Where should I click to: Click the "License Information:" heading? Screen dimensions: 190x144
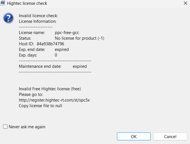pos(38,21)
